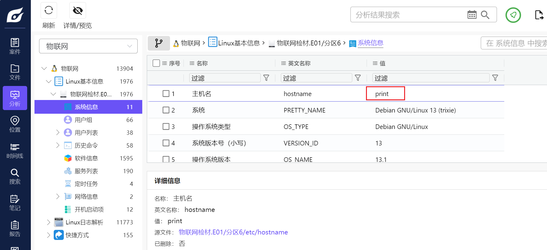Switch to the 案件 sidebar tab
This screenshot has height=250, width=547.
click(x=15, y=46)
